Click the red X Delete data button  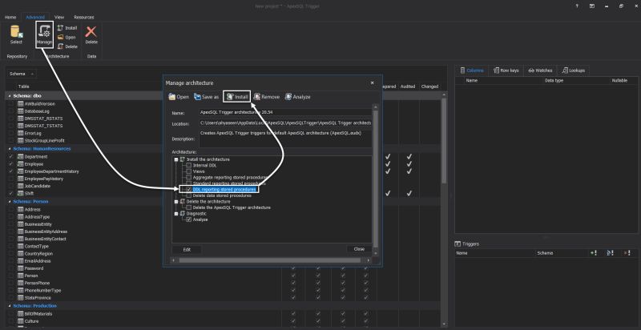pyautogui.click(x=91, y=34)
